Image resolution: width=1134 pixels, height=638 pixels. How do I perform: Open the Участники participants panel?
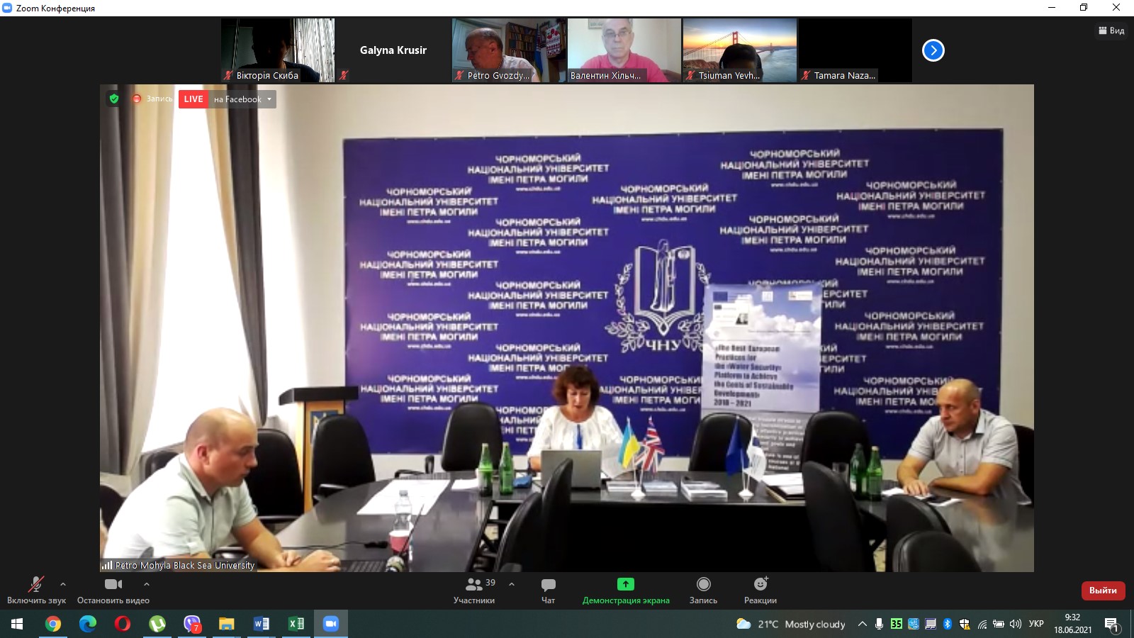474,590
